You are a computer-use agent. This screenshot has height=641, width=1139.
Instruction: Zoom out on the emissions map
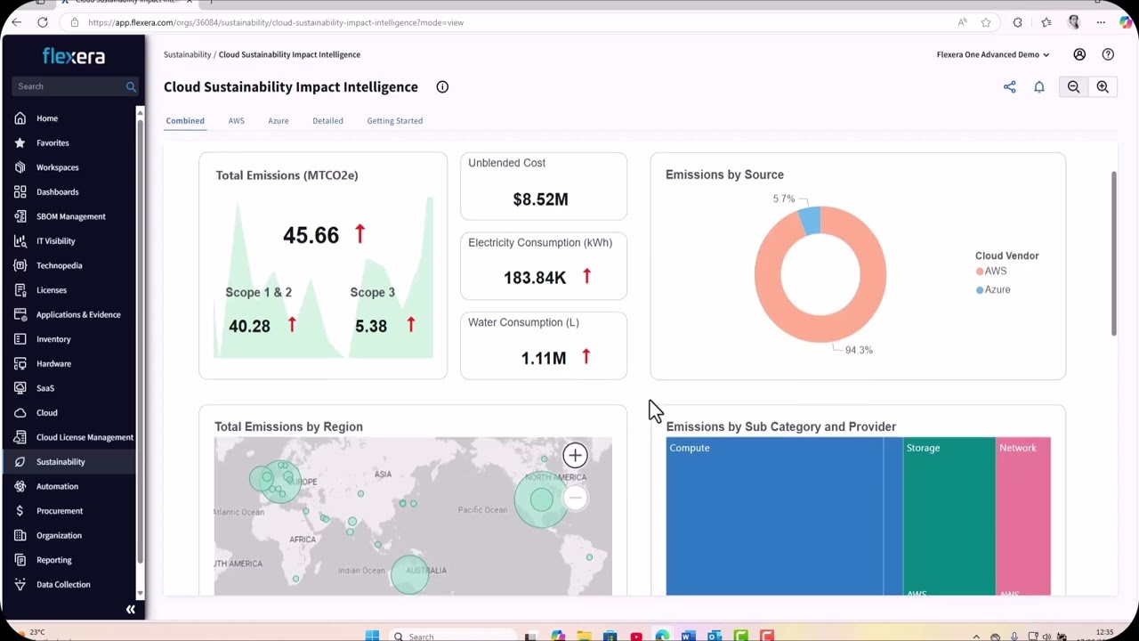coord(575,498)
